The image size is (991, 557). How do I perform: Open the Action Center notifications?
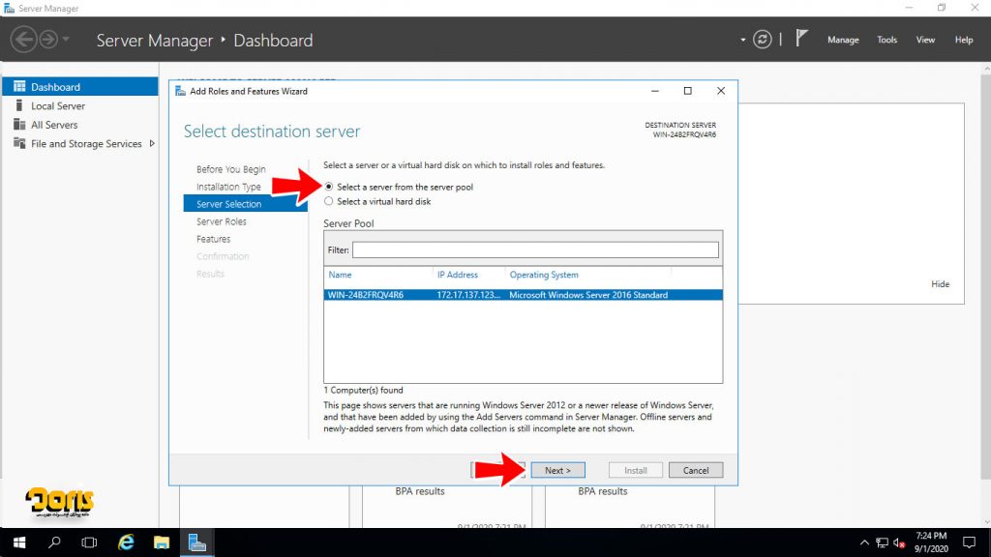[x=969, y=542]
